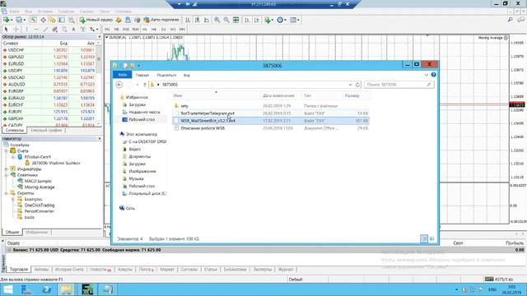Open the Home ribbon tab in Explorer
The image size is (527, 296).
click(142, 75)
